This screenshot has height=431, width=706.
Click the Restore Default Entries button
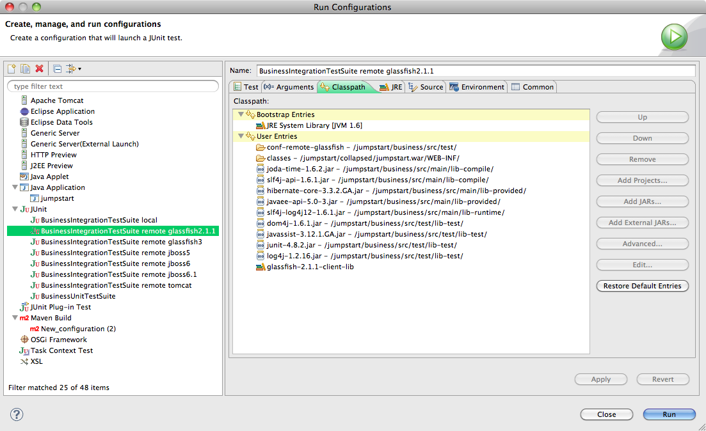point(642,286)
